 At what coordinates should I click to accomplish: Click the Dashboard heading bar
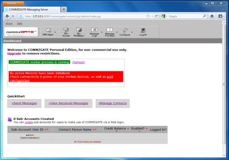click(112, 41)
